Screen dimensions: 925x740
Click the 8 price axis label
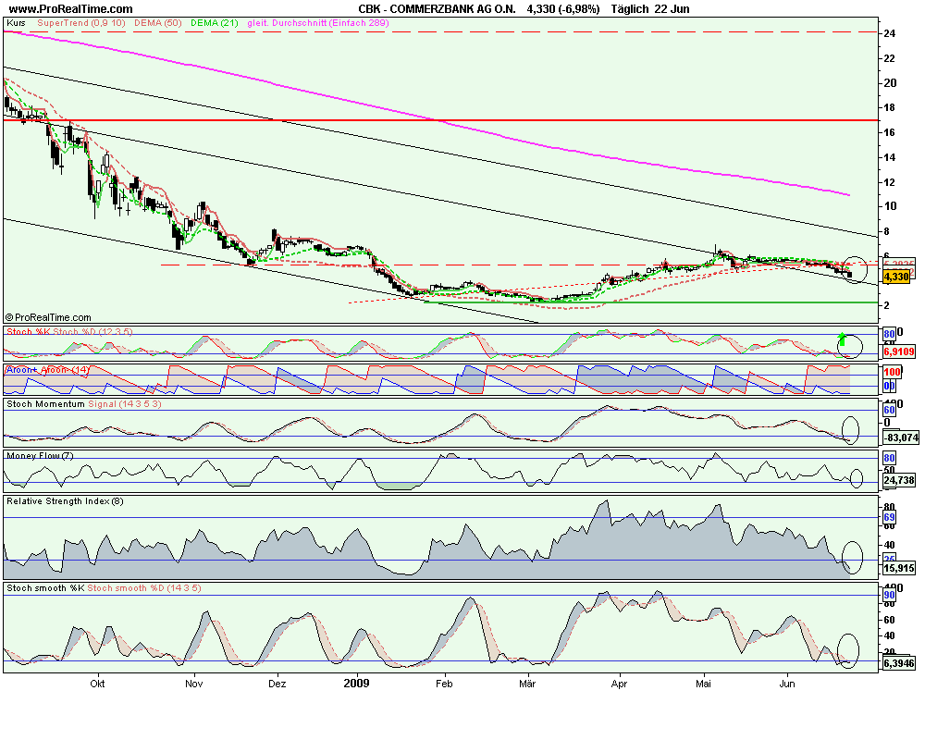coord(887,231)
